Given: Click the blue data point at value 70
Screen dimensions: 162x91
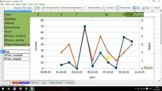Looking at the screenshot, I should coord(85,26).
